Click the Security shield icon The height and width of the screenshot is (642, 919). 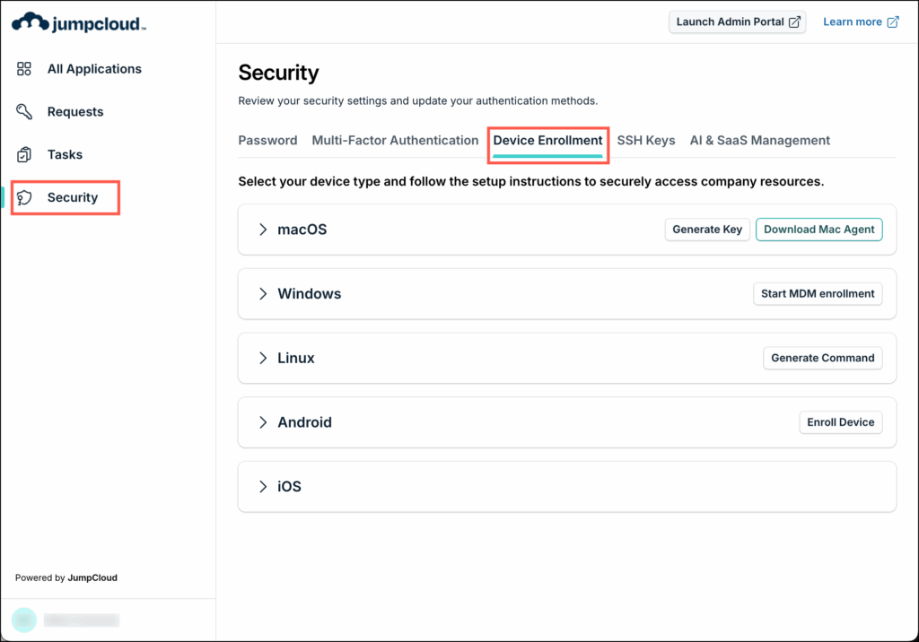(x=26, y=198)
